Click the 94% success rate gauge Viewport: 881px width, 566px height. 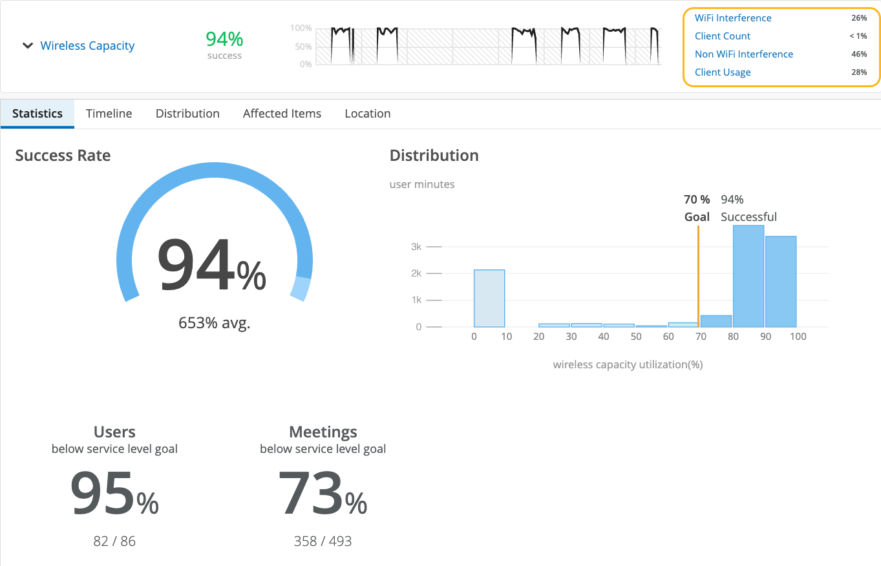click(x=212, y=265)
